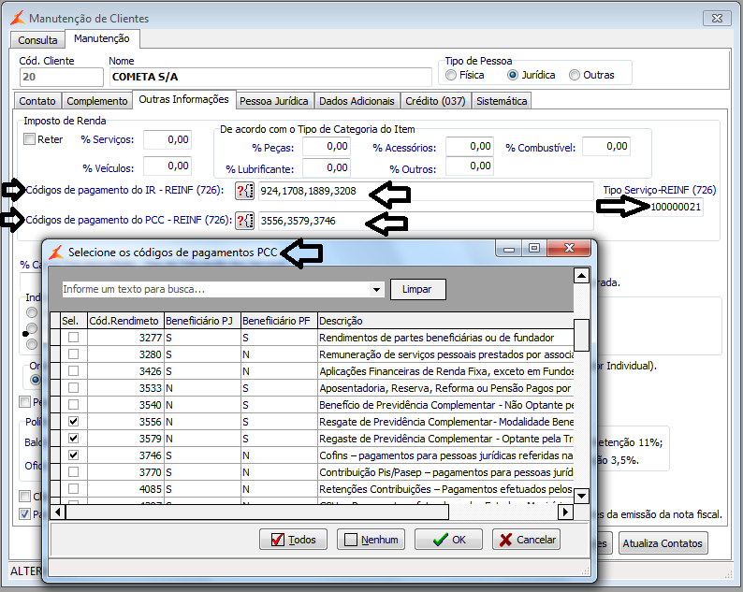Check the row for code 3277
The image size is (743, 592).
[73, 337]
